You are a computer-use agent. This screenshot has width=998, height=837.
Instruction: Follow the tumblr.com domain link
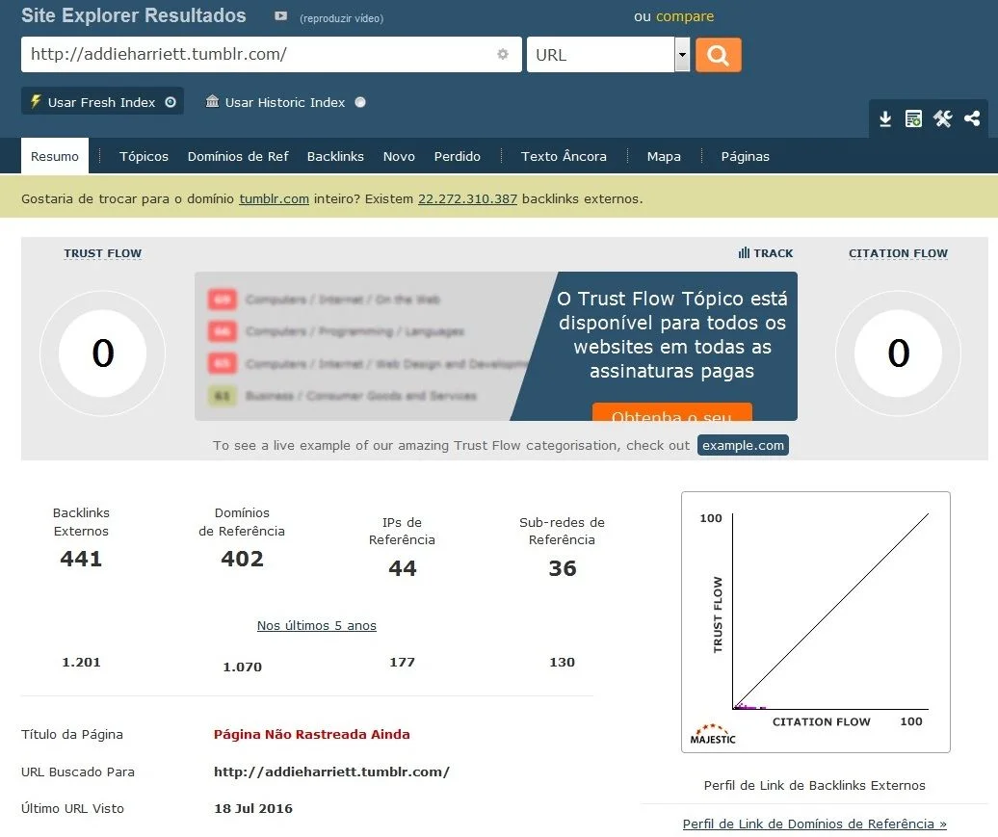[x=275, y=198]
